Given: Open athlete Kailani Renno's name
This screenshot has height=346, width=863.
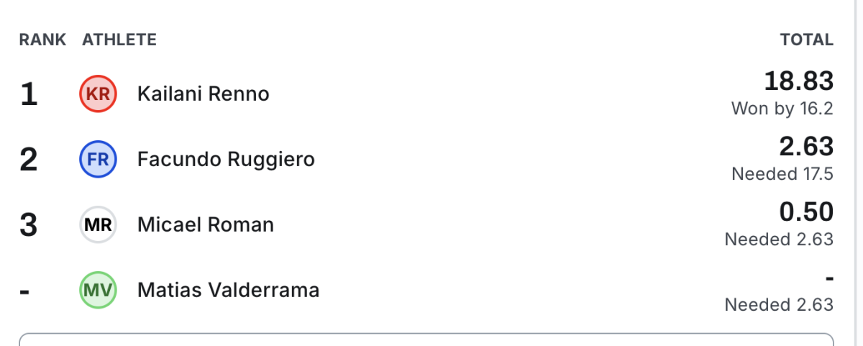Looking at the screenshot, I should coord(203,94).
